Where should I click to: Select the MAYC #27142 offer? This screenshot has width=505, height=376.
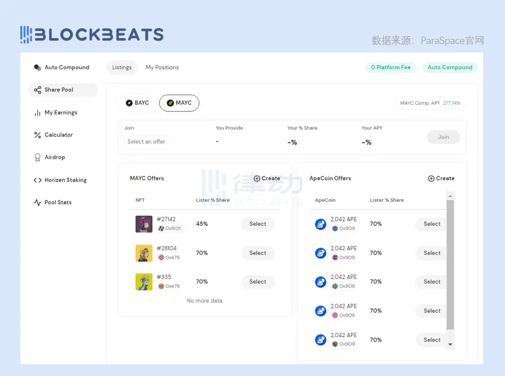point(258,224)
